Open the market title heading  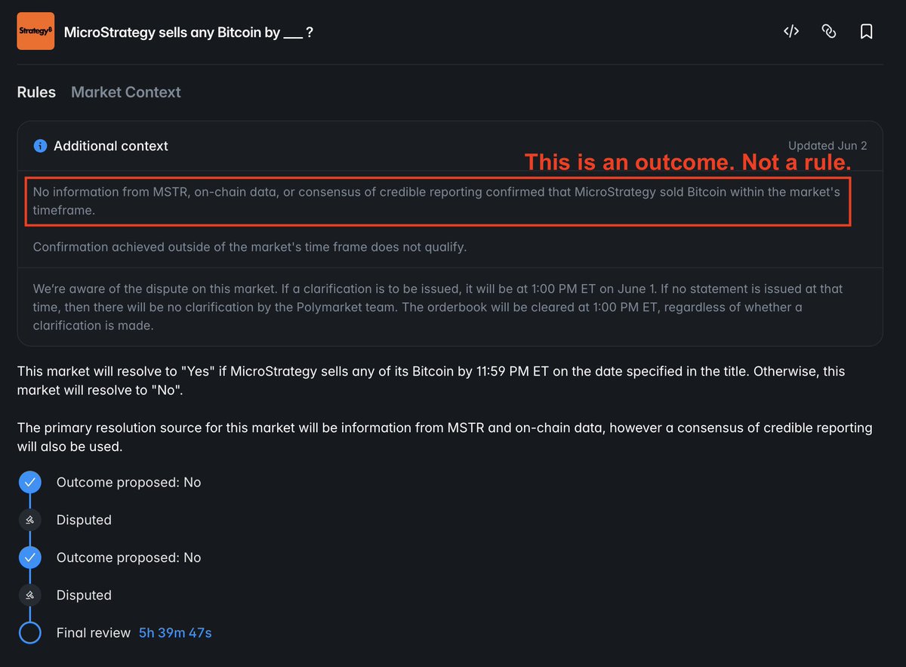coord(189,32)
